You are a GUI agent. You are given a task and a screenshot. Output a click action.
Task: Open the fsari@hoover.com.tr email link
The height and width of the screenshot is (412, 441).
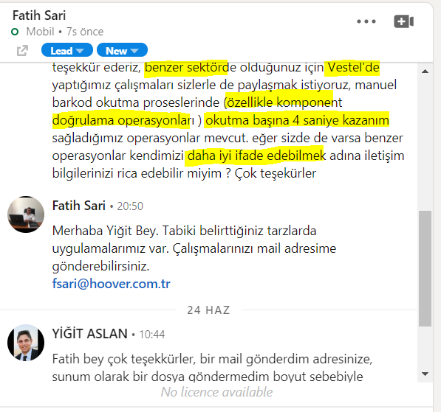click(111, 284)
